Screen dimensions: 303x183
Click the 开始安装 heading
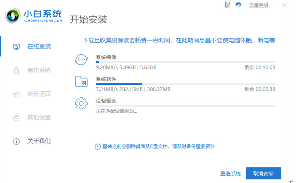point(88,19)
